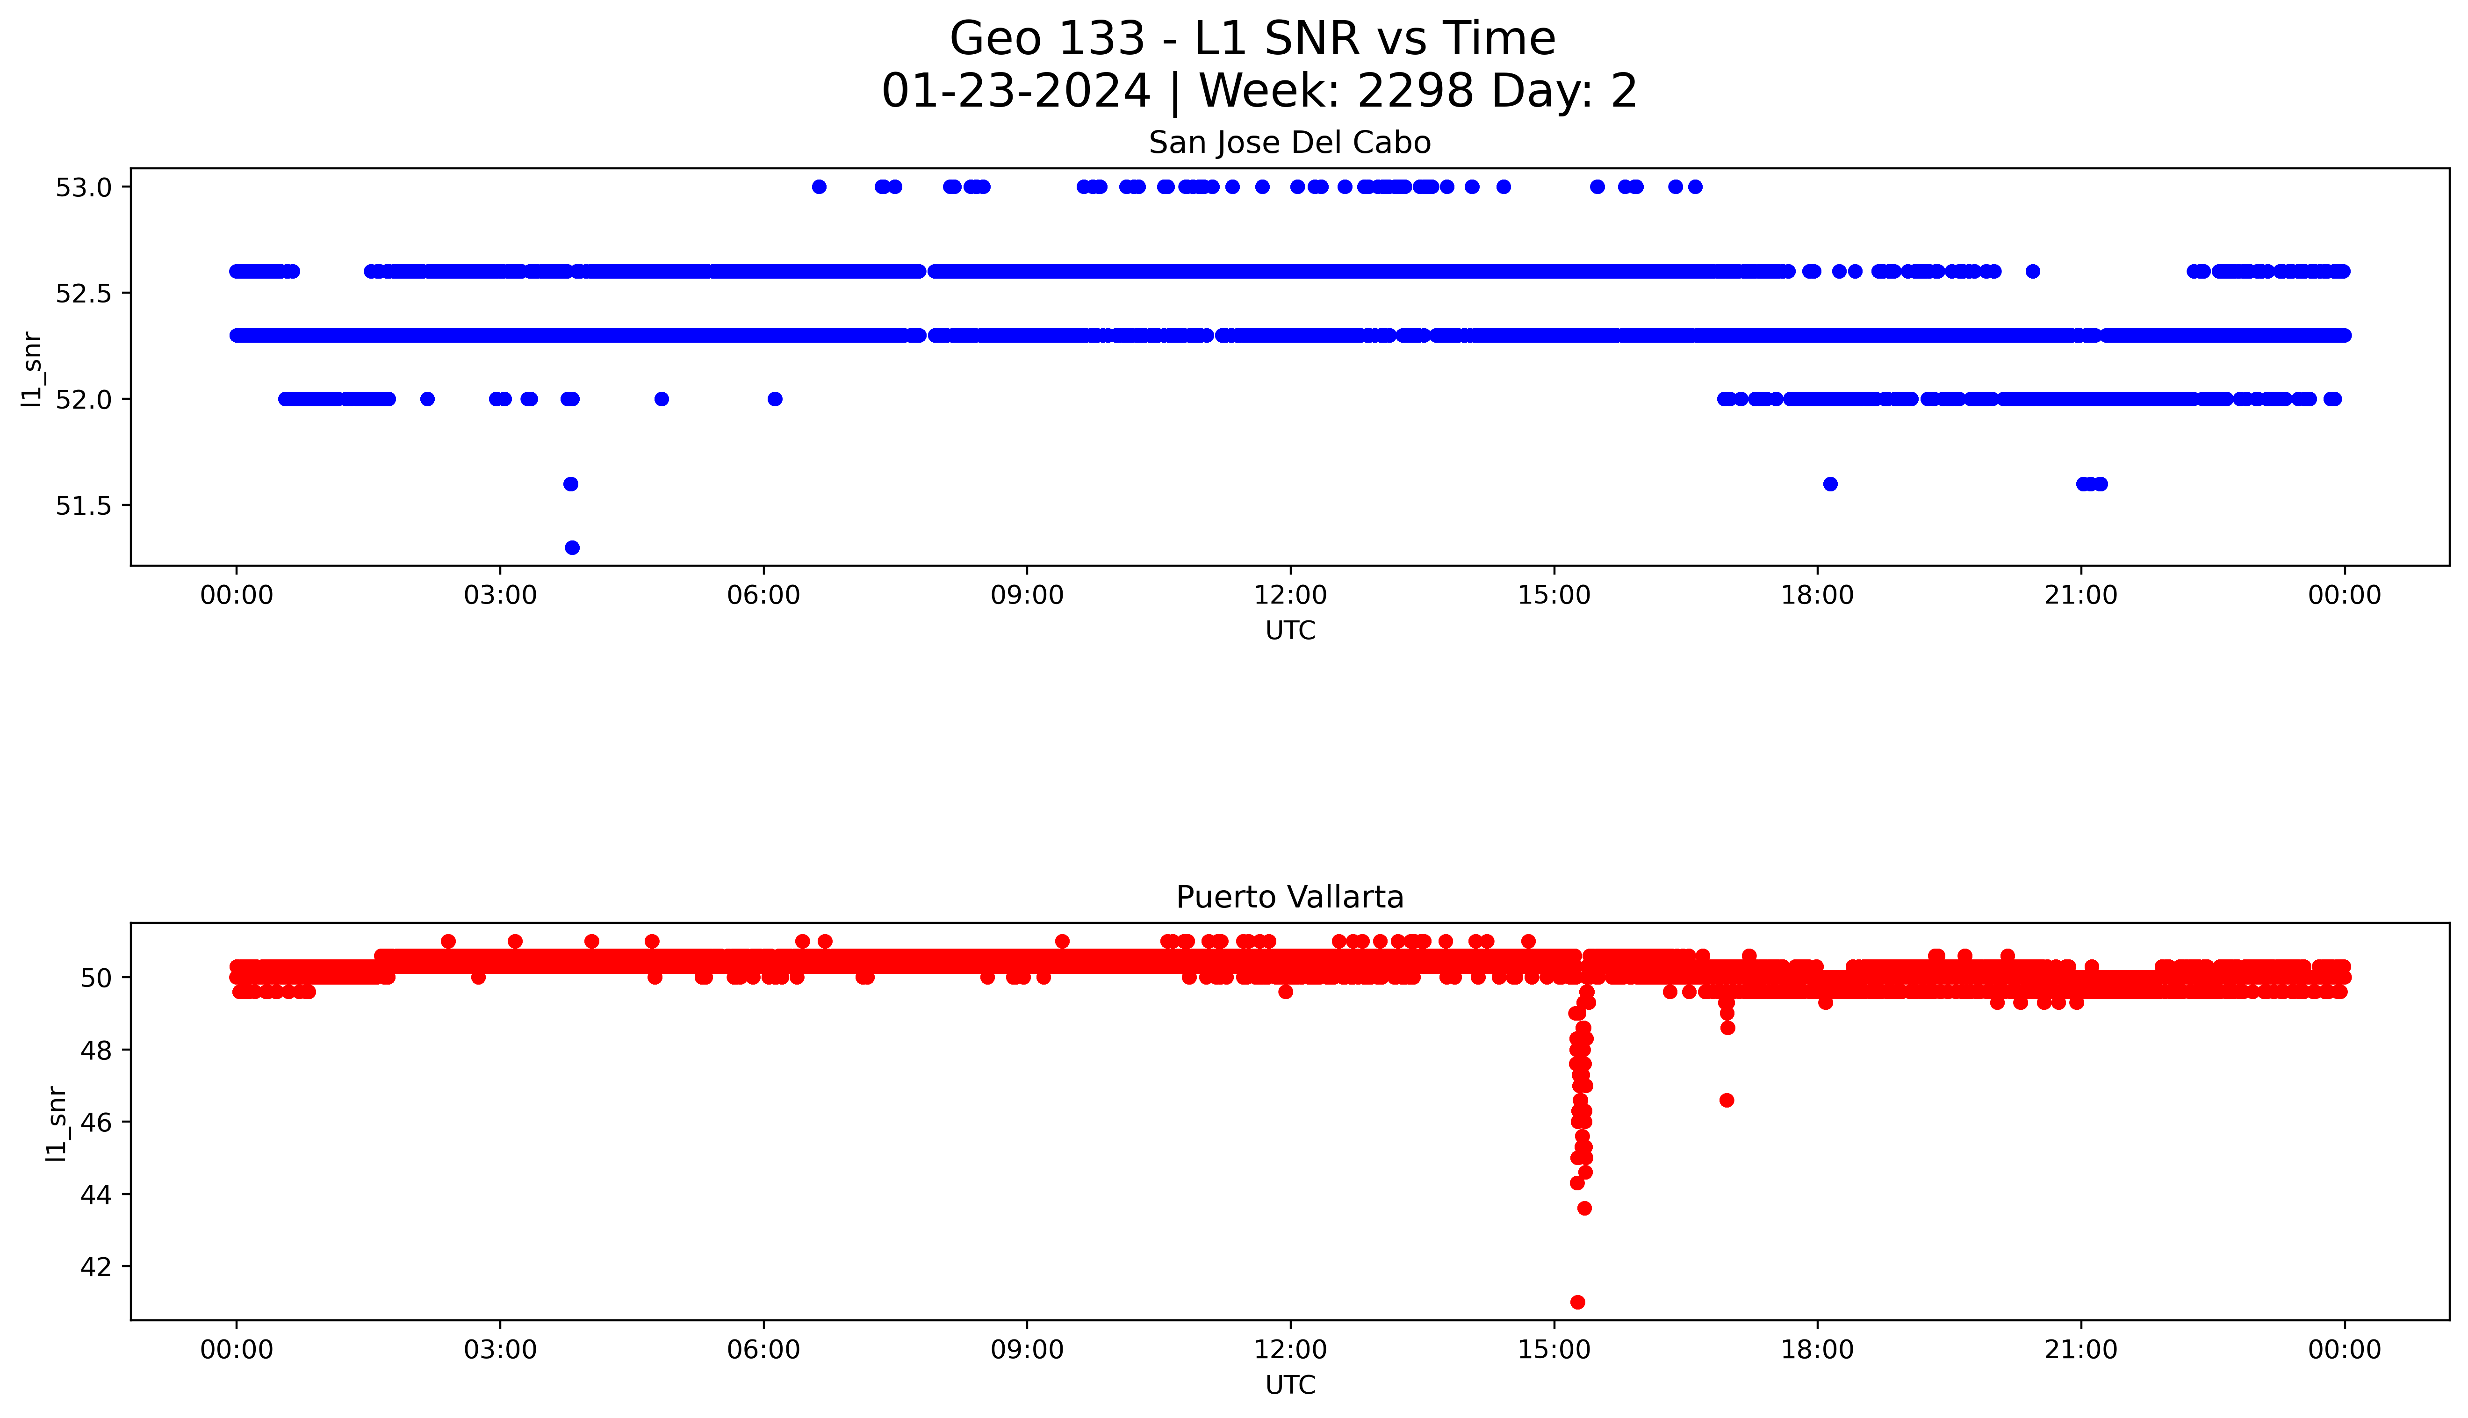Click the 53.0 y-axis tick label
The width and height of the screenshot is (2468, 1418).
85,187
